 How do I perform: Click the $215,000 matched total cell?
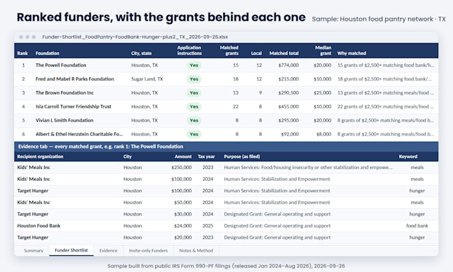(288, 79)
